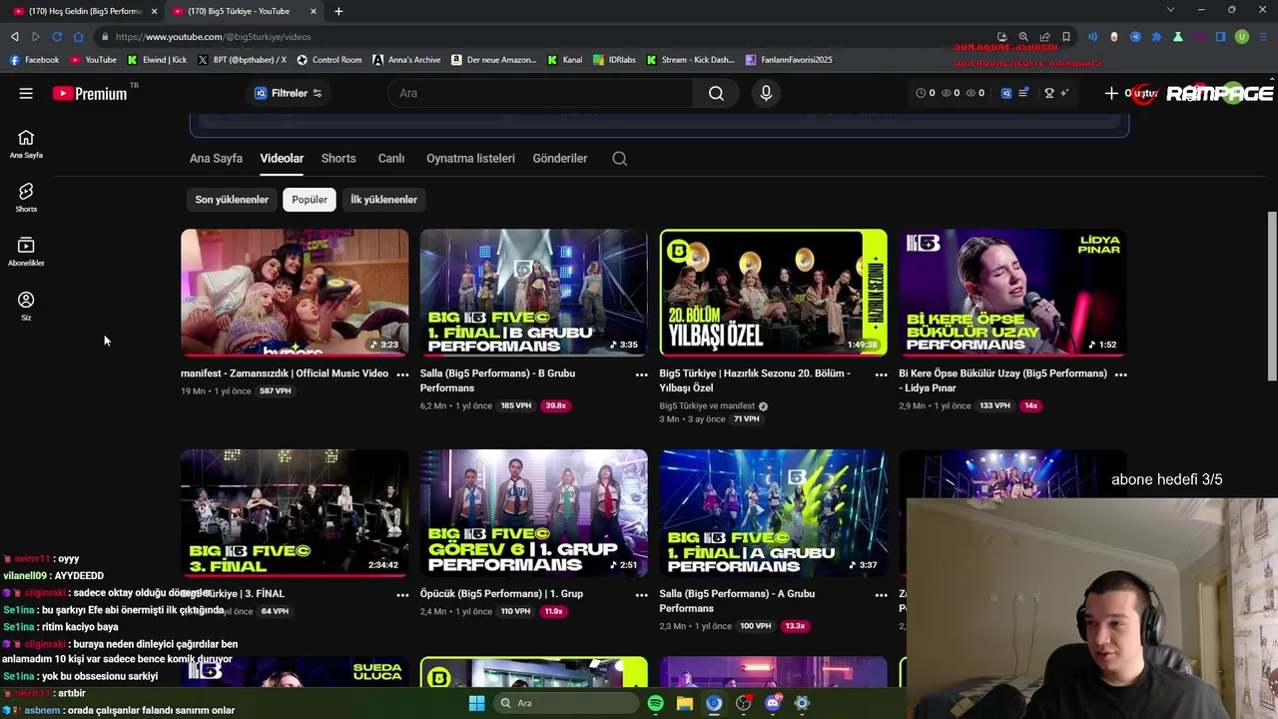Start voice search with the microphone
1278x719 pixels.
point(766,93)
